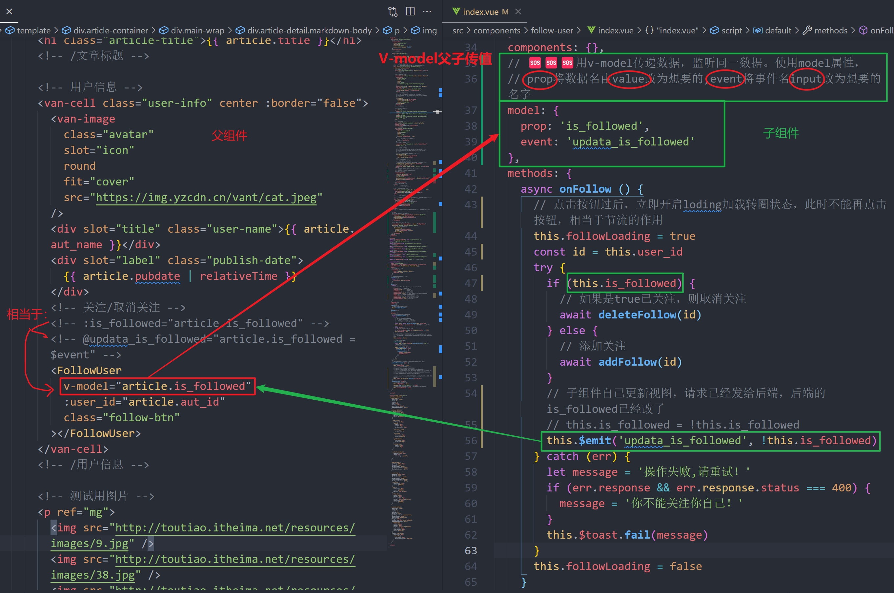Viewport: 894px width, 593px height.
Task: Open the components breadcrumb folder
Action: tap(497, 30)
